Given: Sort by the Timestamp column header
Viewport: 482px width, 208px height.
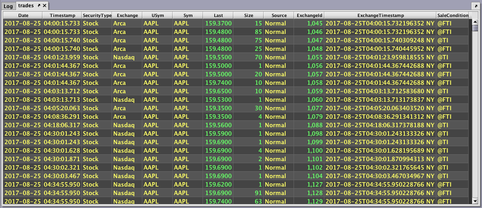Looking at the screenshot, I should pyautogui.click(x=62, y=15).
